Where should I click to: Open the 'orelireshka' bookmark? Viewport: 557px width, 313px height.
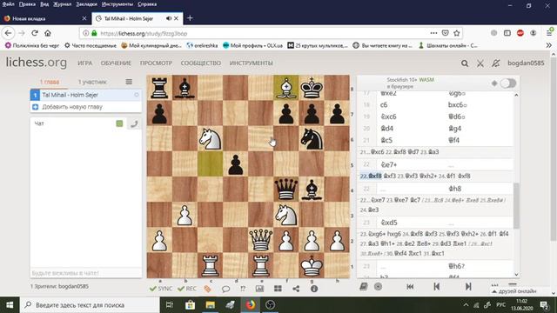[x=202, y=45]
